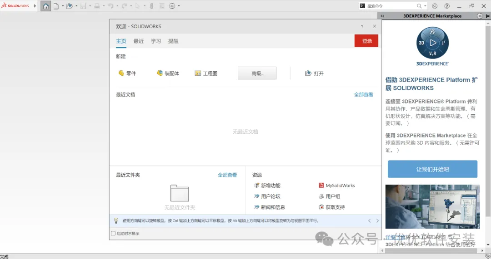Check 'Do not show at startup' (启动时不显示) checkbox
The width and height of the screenshot is (491, 259).
113,234
